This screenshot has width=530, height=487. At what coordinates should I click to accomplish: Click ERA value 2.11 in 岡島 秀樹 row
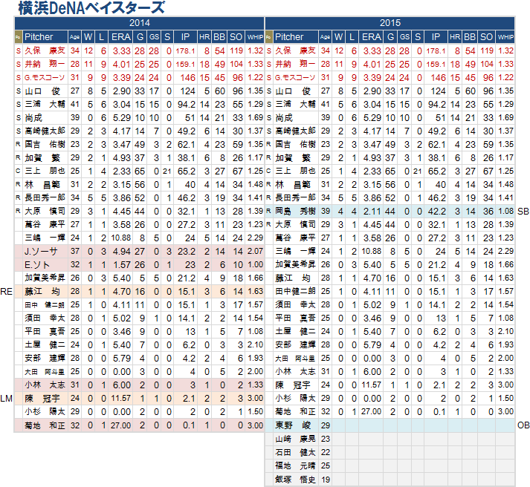[372, 212]
